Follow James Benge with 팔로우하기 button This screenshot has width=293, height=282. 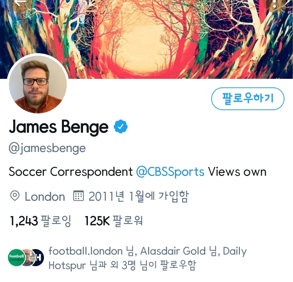click(248, 99)
